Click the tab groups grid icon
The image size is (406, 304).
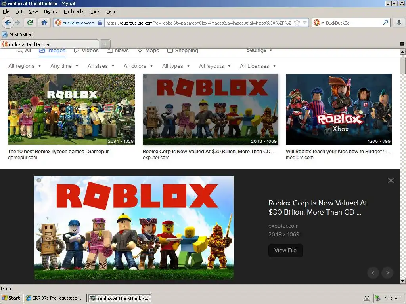402,44
